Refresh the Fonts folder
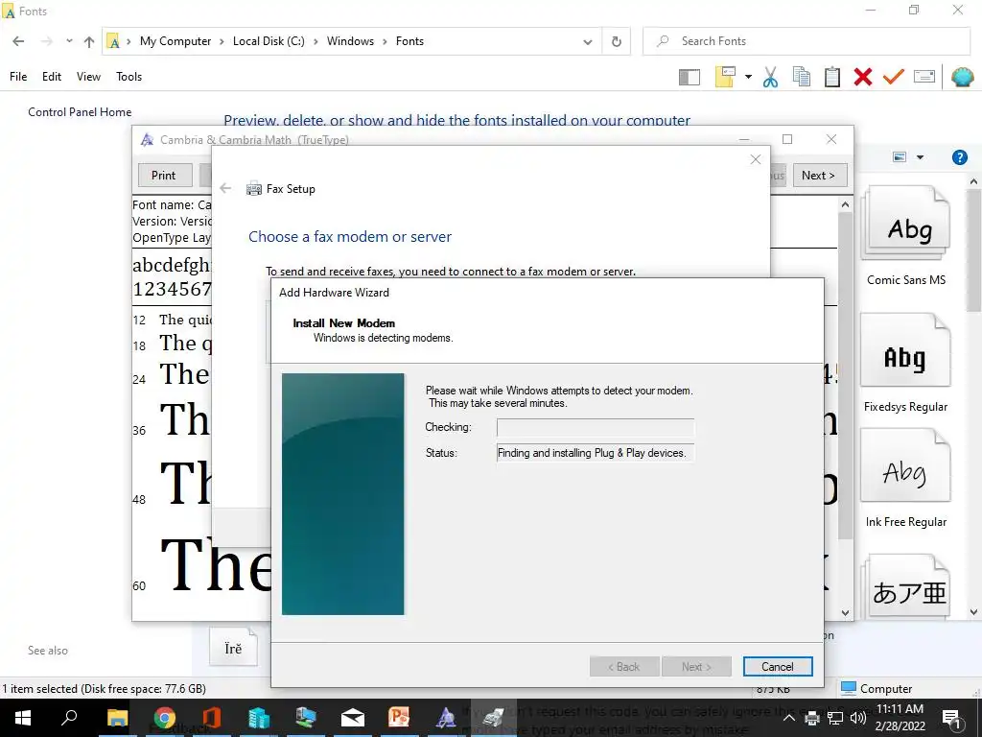This screenshot has height=737, width=982. (617, 41)
